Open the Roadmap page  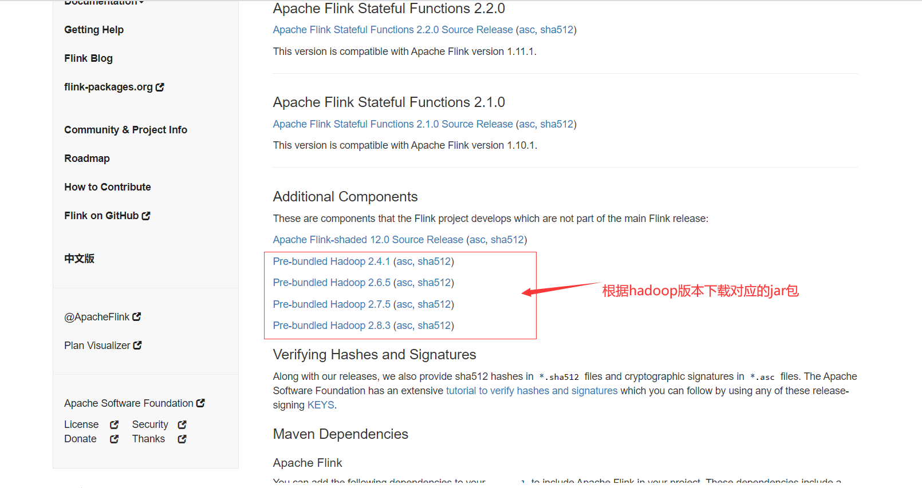click(86, 158)
